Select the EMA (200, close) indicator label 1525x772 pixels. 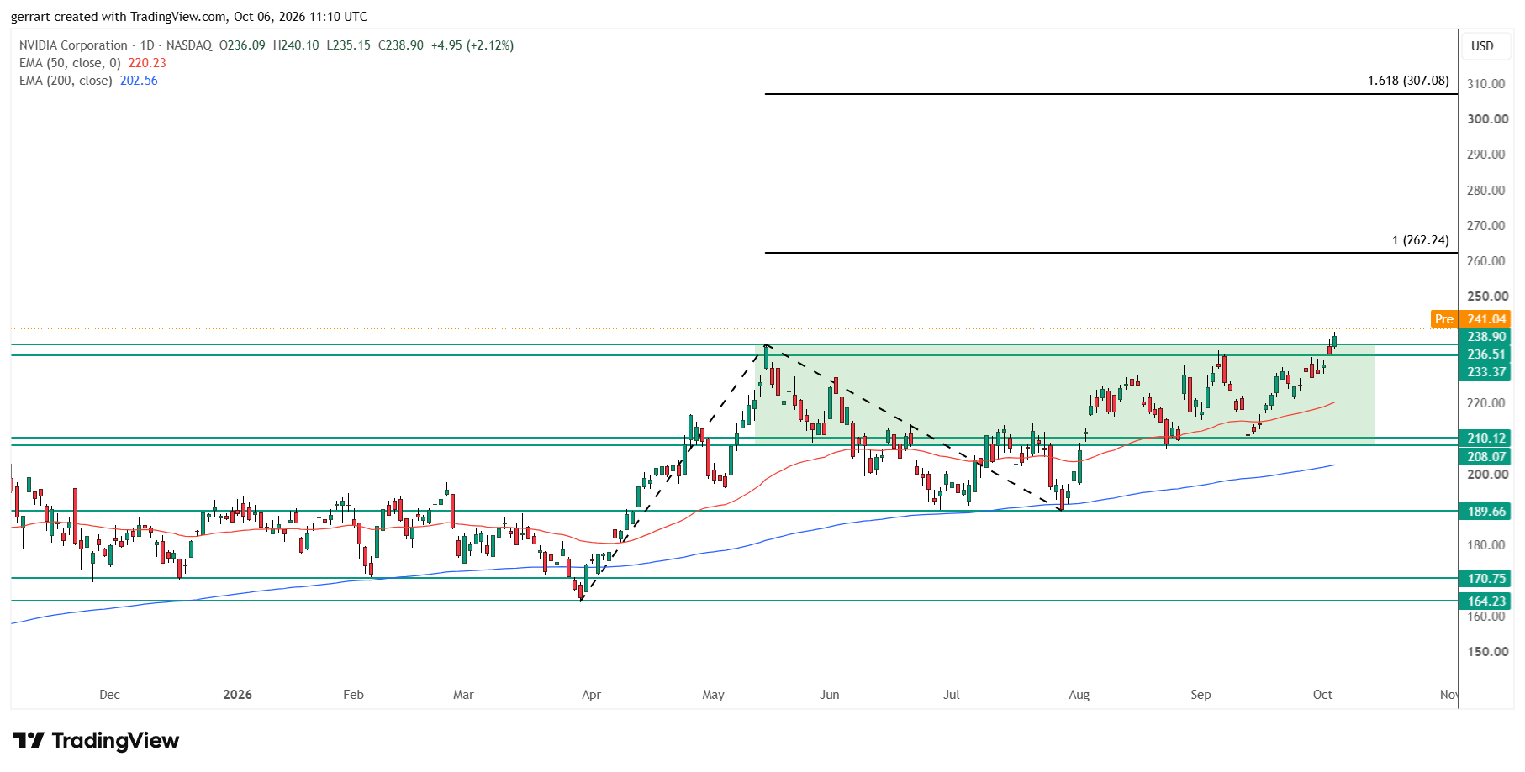pyautogui.click(x=66, y=81)
